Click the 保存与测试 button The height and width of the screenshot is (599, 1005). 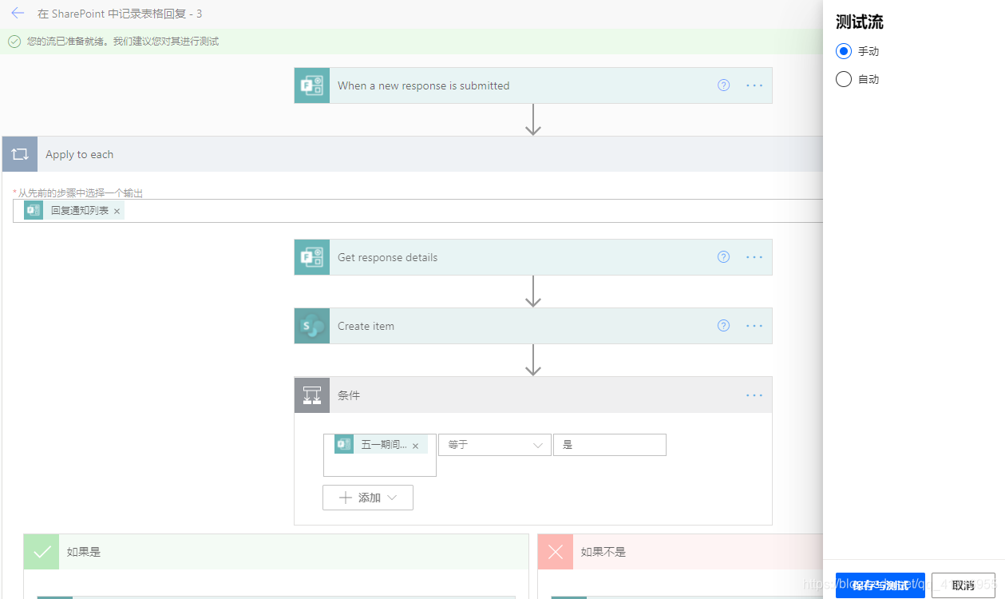pos(880,585)
